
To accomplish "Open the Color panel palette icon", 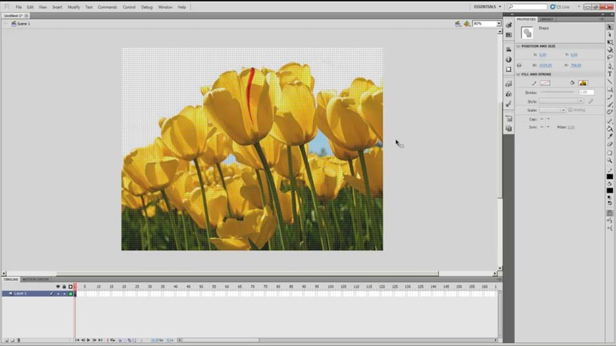I will pyautogui.click(x=509, y=25).
